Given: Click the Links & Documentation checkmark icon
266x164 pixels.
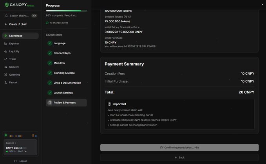Looking at the screenshot, I should pos(50,83).
